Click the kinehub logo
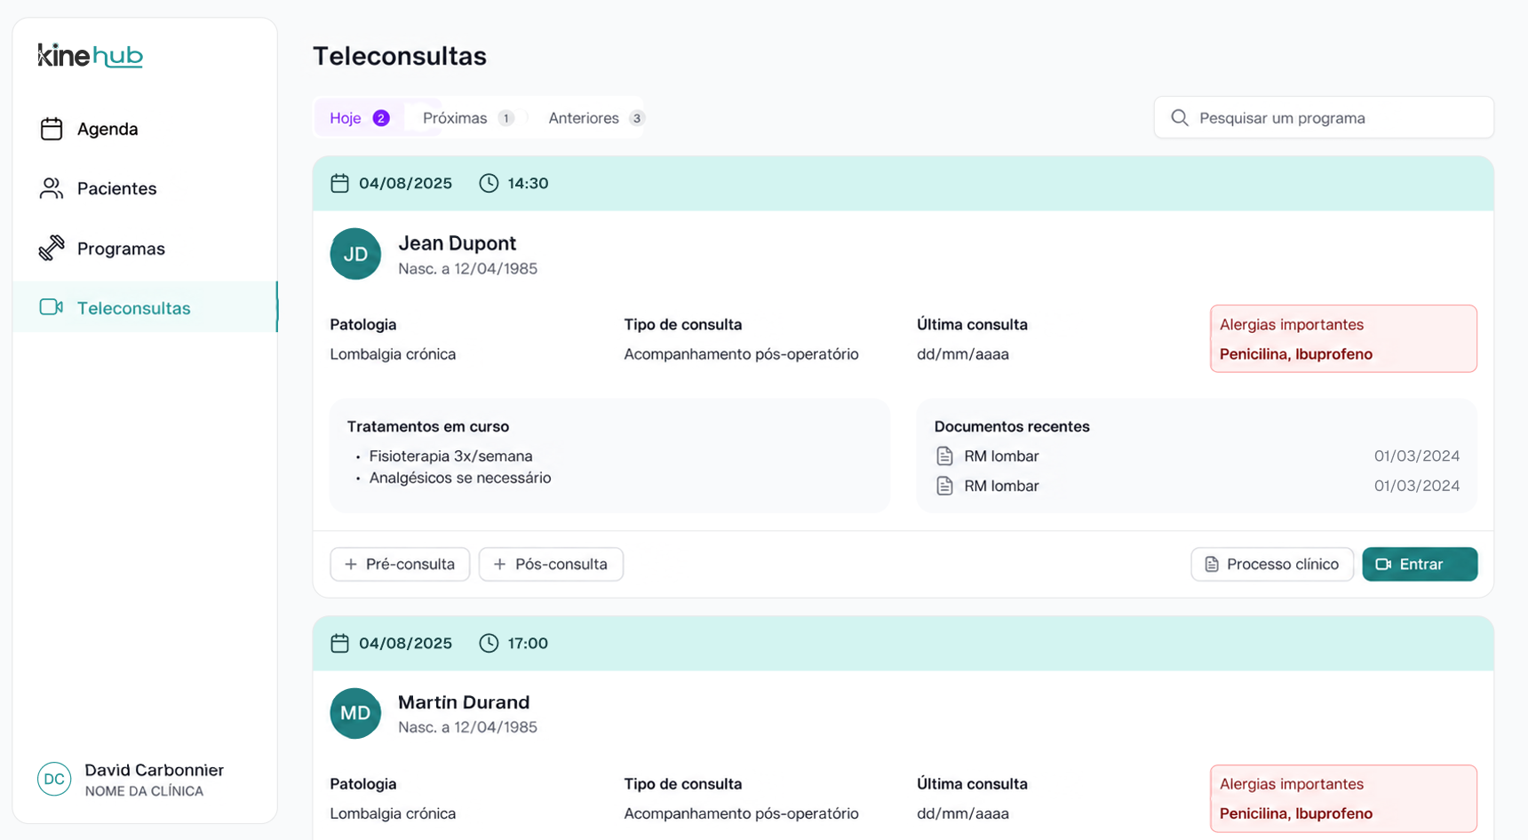The image size is (1528, 840). pos(90,55)
